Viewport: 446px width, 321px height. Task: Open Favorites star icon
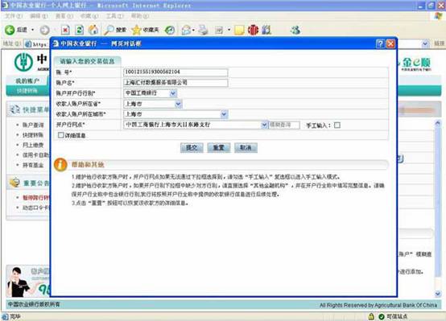click(x=136, y=30)
